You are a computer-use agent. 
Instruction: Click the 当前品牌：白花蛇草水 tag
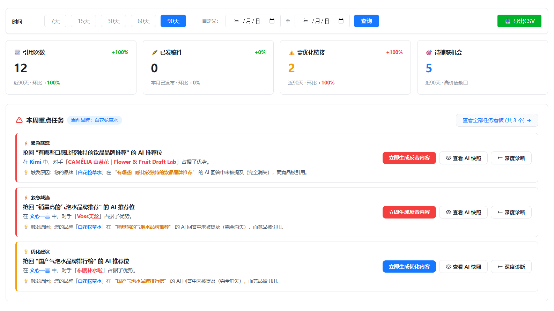(x=95, y=120)
